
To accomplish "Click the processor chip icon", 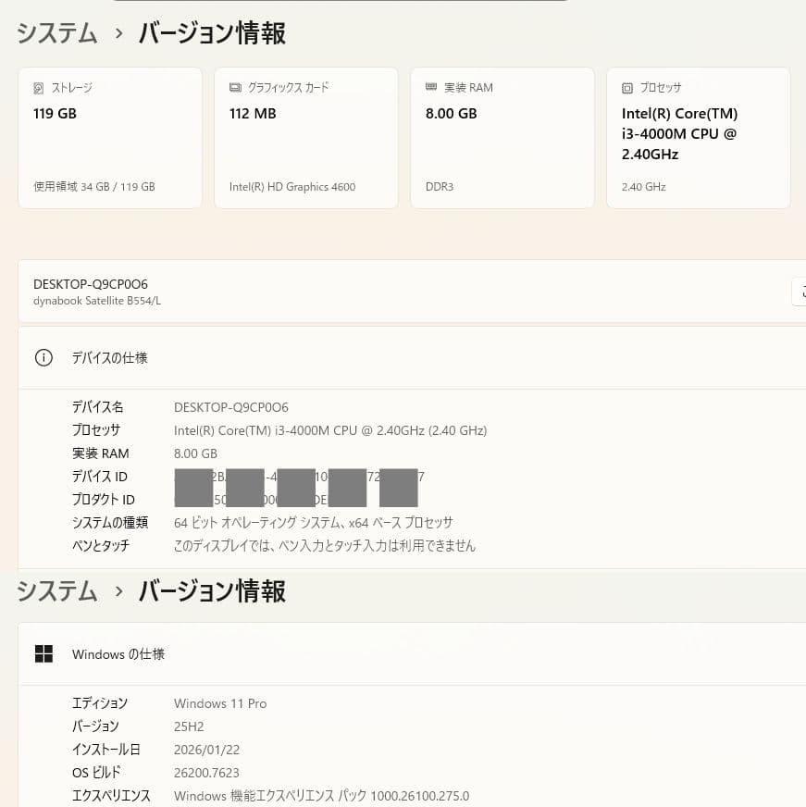I will [626, 88].
